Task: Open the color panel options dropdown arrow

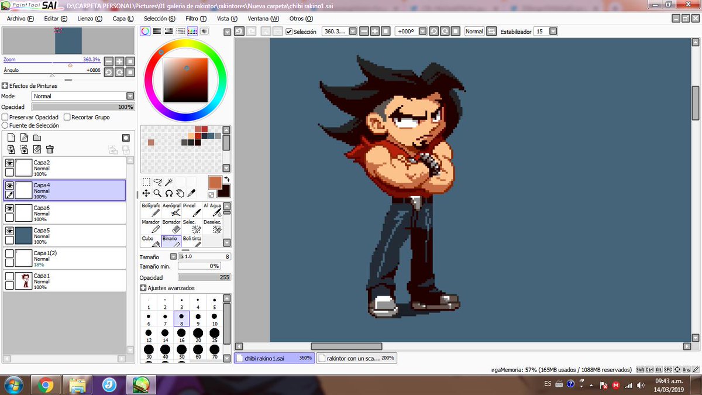Action: [227, 32]
